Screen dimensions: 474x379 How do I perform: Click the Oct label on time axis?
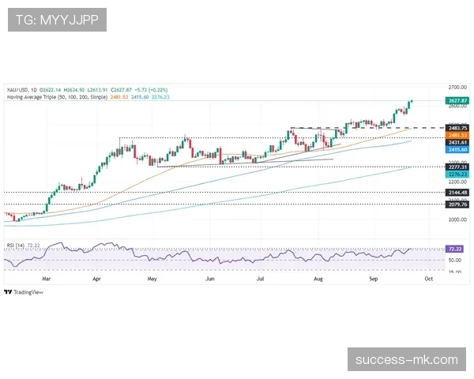click(427, 279)
